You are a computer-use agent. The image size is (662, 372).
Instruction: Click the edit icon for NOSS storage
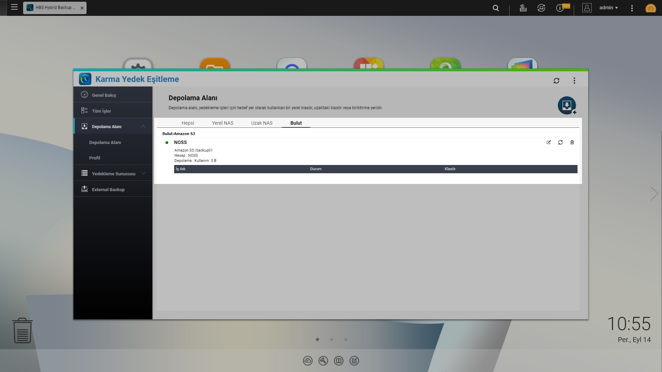click(549, 142)
